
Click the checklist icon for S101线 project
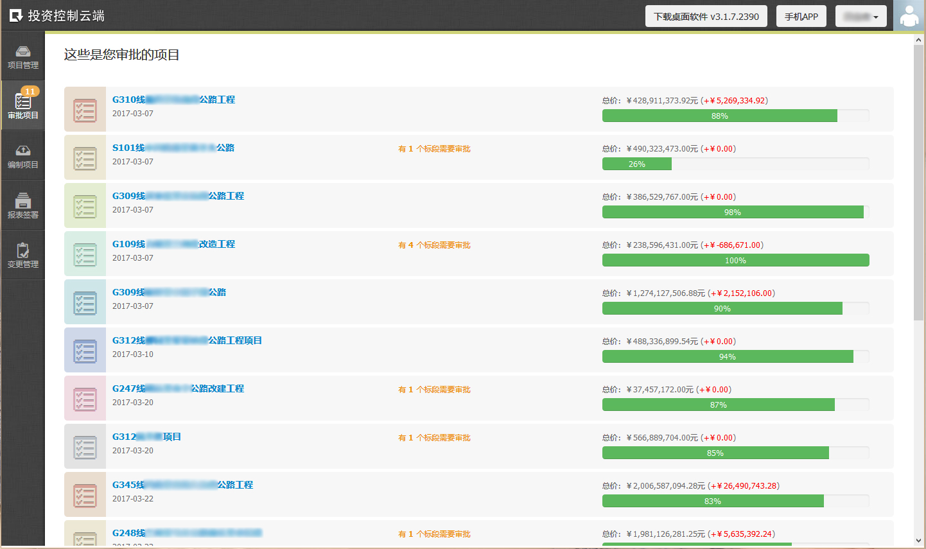(x=85, y=157)
